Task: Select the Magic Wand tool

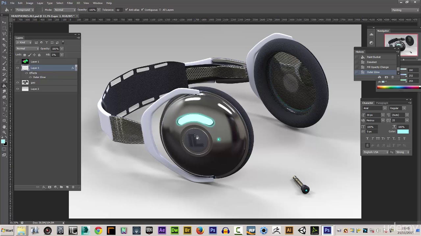Action: [x=4, y=39]
